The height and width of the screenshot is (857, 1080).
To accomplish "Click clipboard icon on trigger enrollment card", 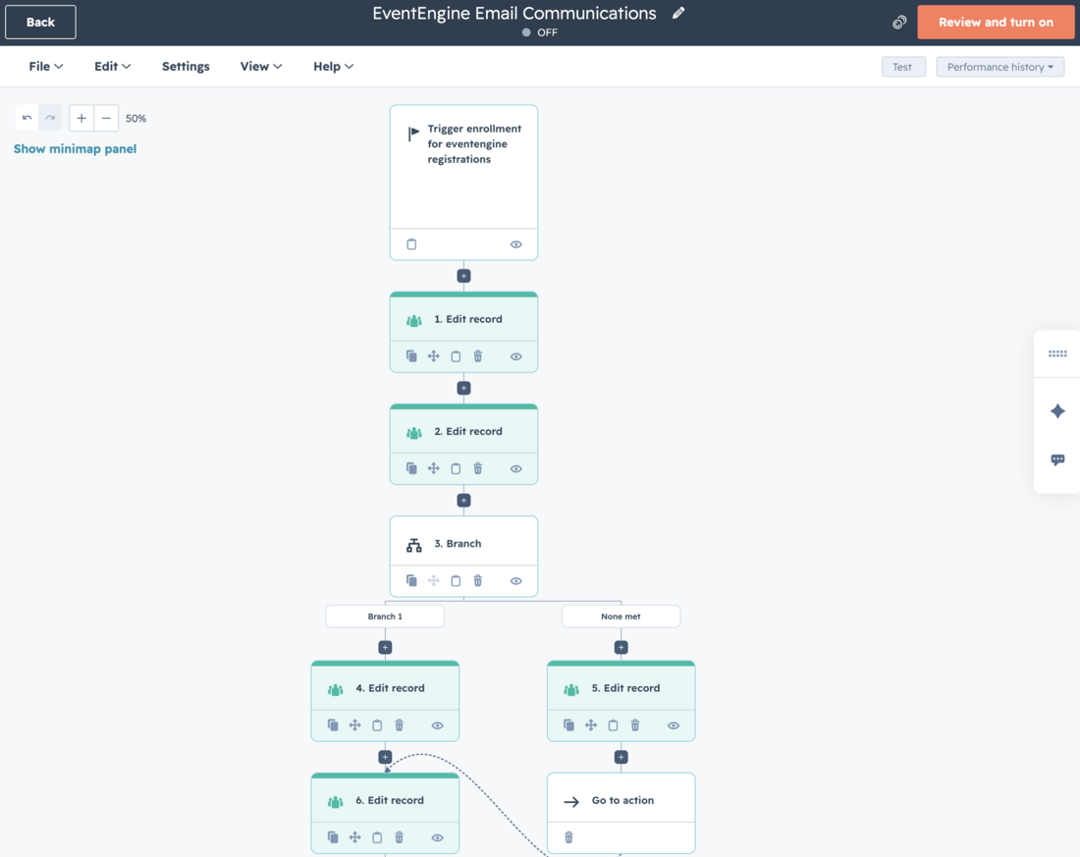I will [x=411, y=243].
